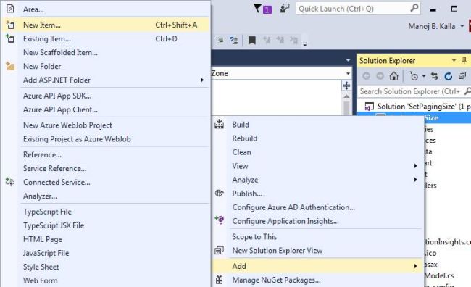Screen dimensions: 471x287
Task: Select Analyzer... menu entry
Action: (105, 196)
